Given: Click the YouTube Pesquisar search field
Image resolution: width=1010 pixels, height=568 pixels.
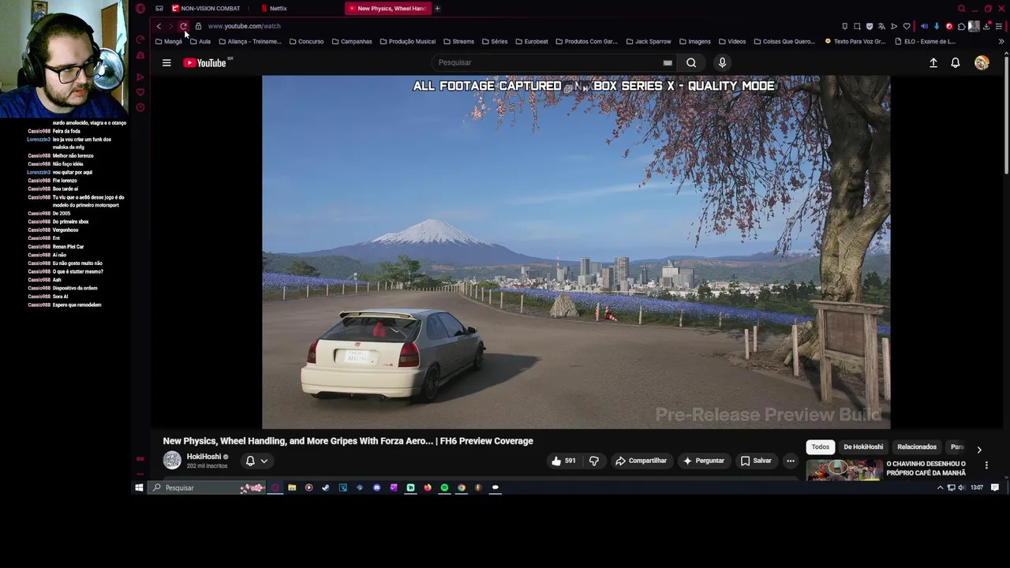Looking at the screenshot, I should click(552, 62).
